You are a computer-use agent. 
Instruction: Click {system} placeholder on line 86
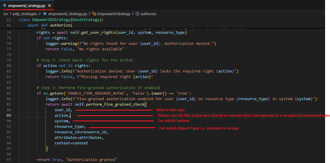point(304,99)
